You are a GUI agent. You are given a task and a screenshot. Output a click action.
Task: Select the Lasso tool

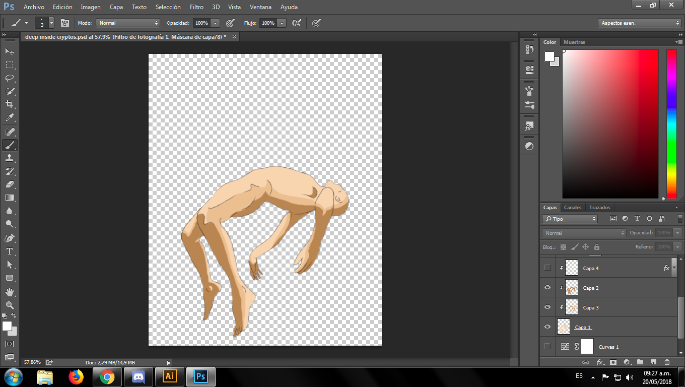point(10,78)
